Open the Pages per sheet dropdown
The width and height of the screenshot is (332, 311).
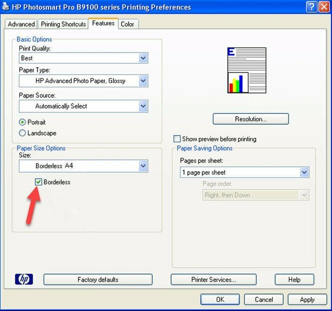304,172
